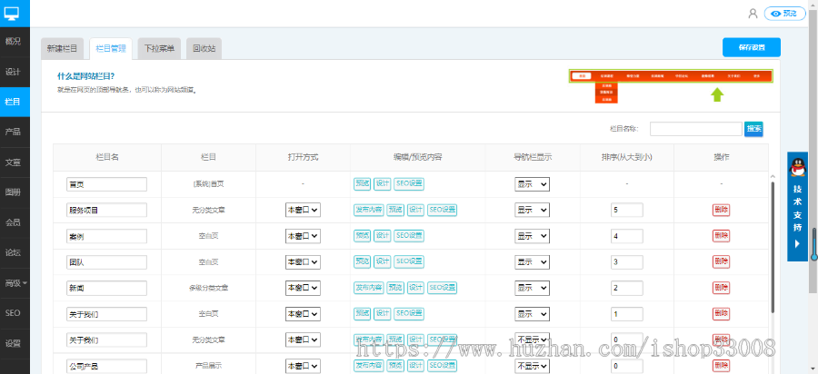The image size is (818, 374).
Task: Open 不显示 dropdown for 公司产品 row
Action: pyautogui.click(x=532, y=366)
